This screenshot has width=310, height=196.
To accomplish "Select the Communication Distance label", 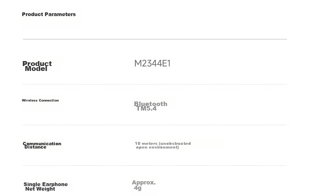I will pos(42,145).
